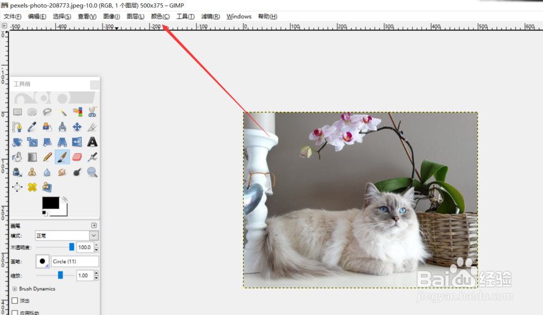Viewport: 543px width, 315px height.
Task: Click the scale (缩放) slider
Action: (x=54, y=275)
